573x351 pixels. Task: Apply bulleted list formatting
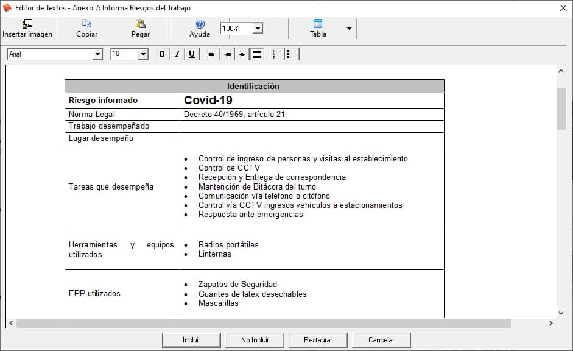[x=292, y=54]
